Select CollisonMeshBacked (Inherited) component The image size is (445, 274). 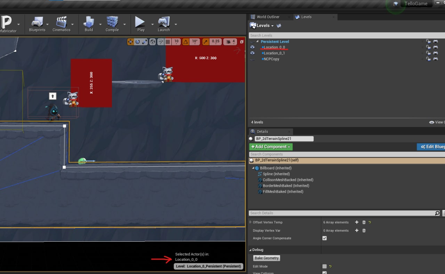[285, 180]
